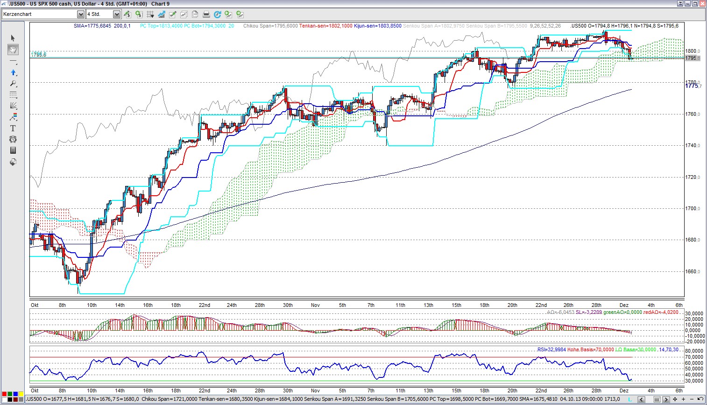Select the magnifier zoom tool
Viewport: 707px width, 405px height.
click(x=13, y=84)
